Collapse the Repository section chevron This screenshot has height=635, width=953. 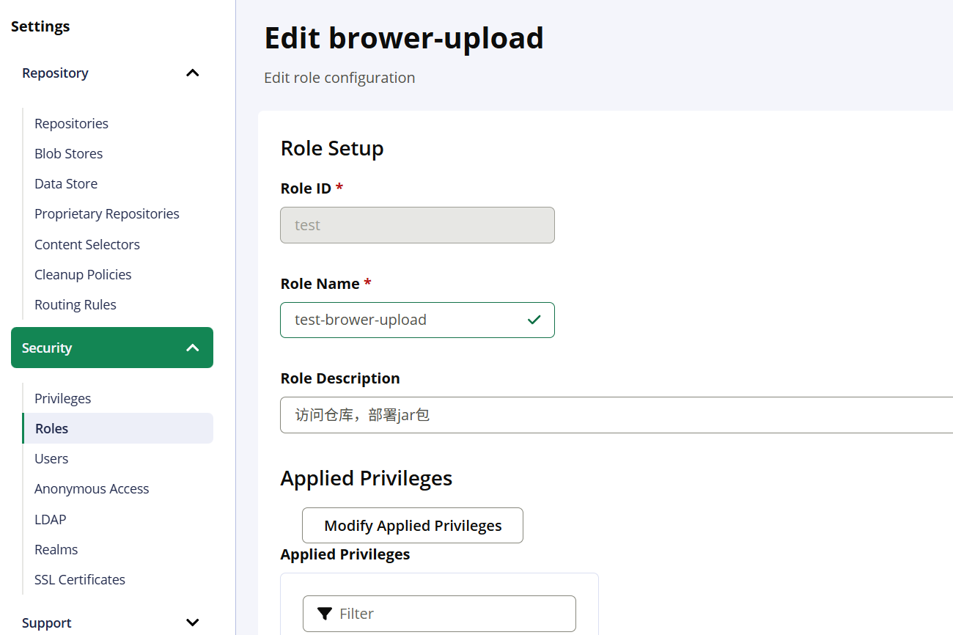click(193, 73)
